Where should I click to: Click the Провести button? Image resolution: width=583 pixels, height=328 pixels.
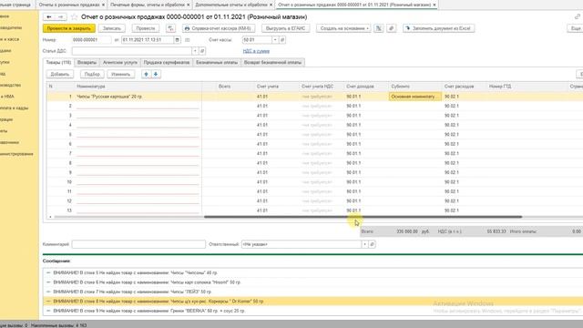click(146, 28)
